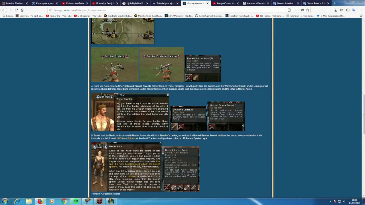The width and height of the screenshot is (365, 205).
Task: Switch to the 'Videos - YouTube' tab
Action: click(x=75, y=3)
